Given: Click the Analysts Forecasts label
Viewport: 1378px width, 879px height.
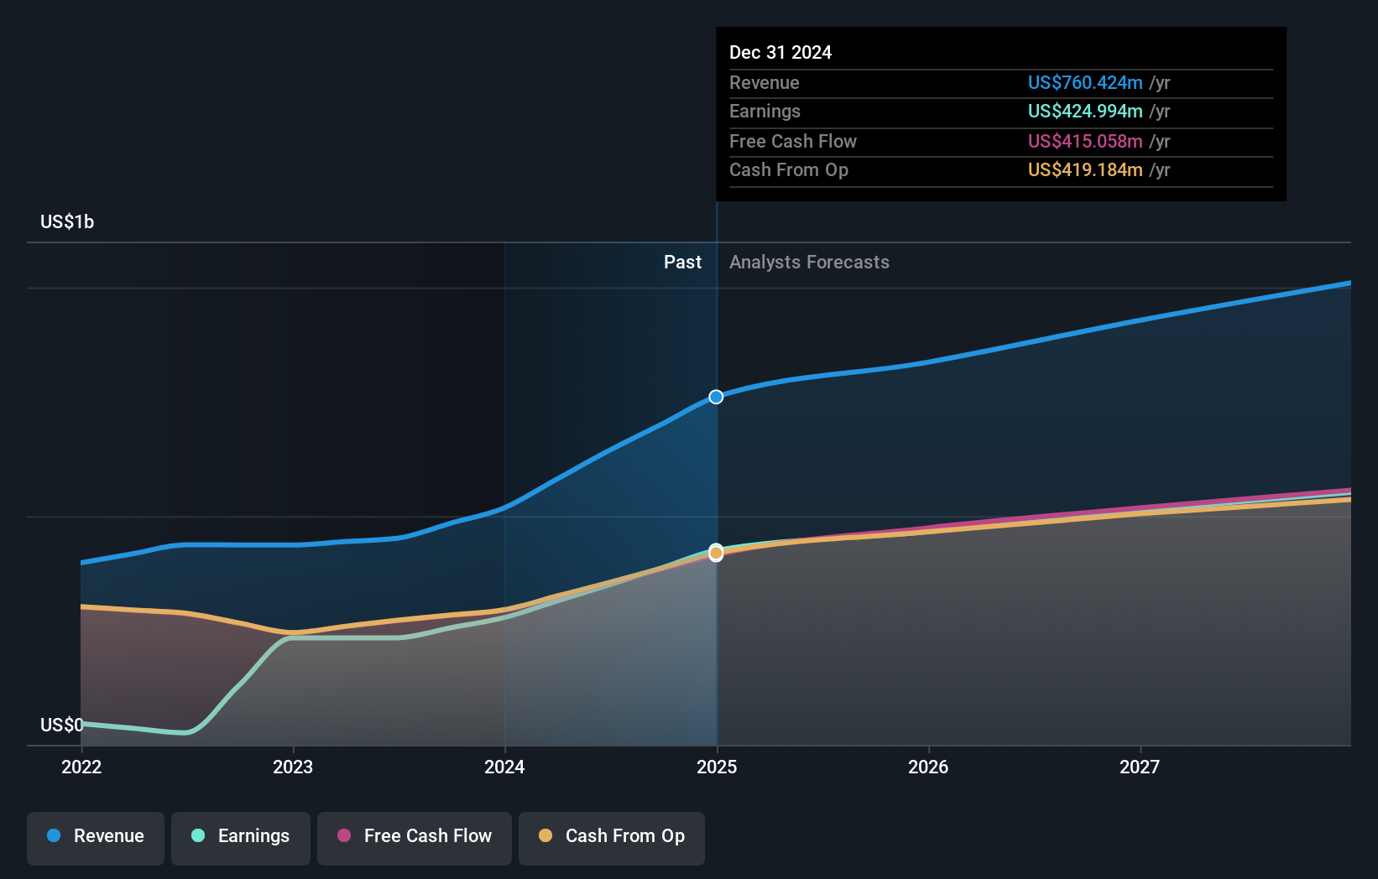Looking at the screenshot, I should point(809,263).
